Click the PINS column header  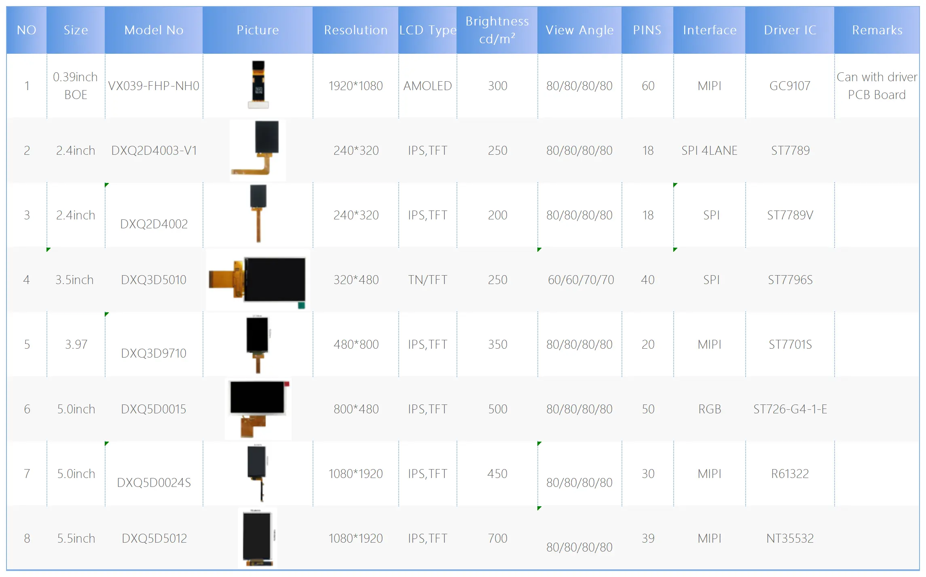(647, 30)
